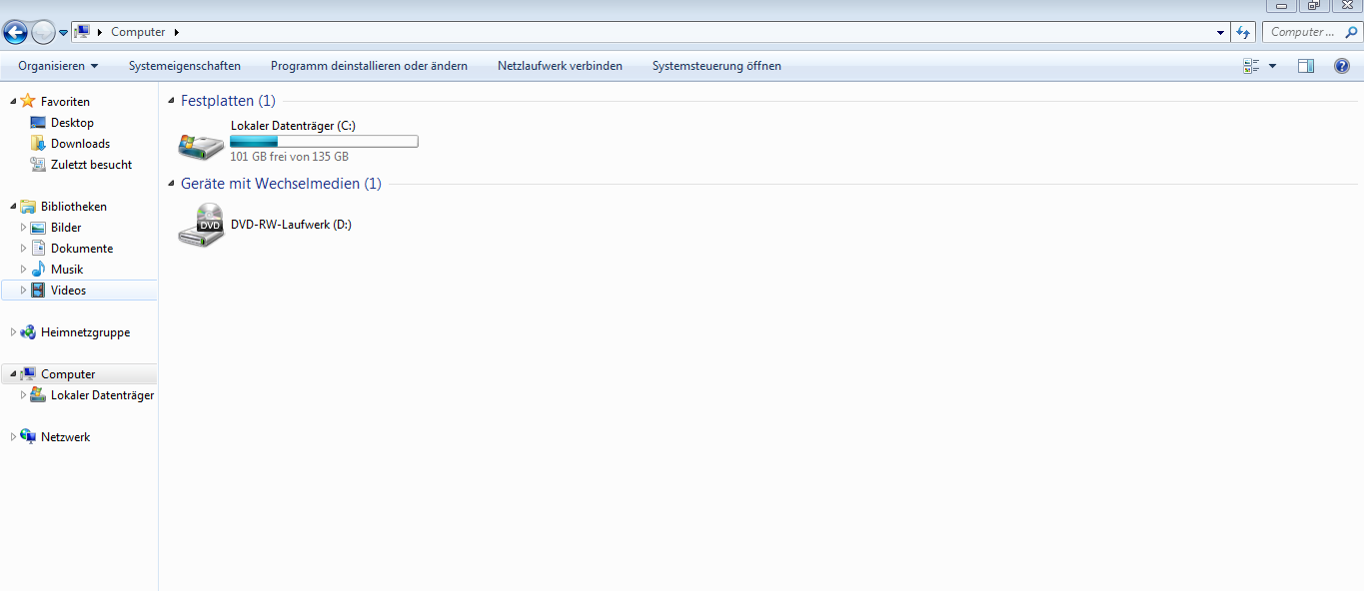Select Musik in Bibliotheken
The image size is (1364, 591).
click(x=67, y=270)
